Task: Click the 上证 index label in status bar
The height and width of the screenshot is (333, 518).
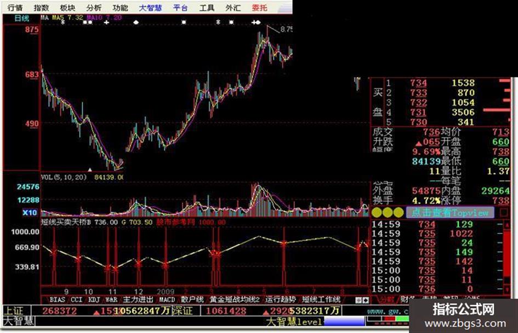Action: (14, 311)
